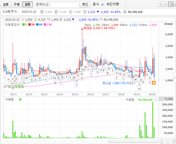176x144 pixels.
Task: Click the 6,000 price axis label
Action: (169, 34)
